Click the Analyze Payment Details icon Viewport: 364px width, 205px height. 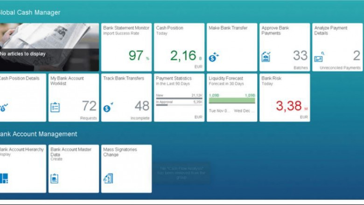pos(319,58)
